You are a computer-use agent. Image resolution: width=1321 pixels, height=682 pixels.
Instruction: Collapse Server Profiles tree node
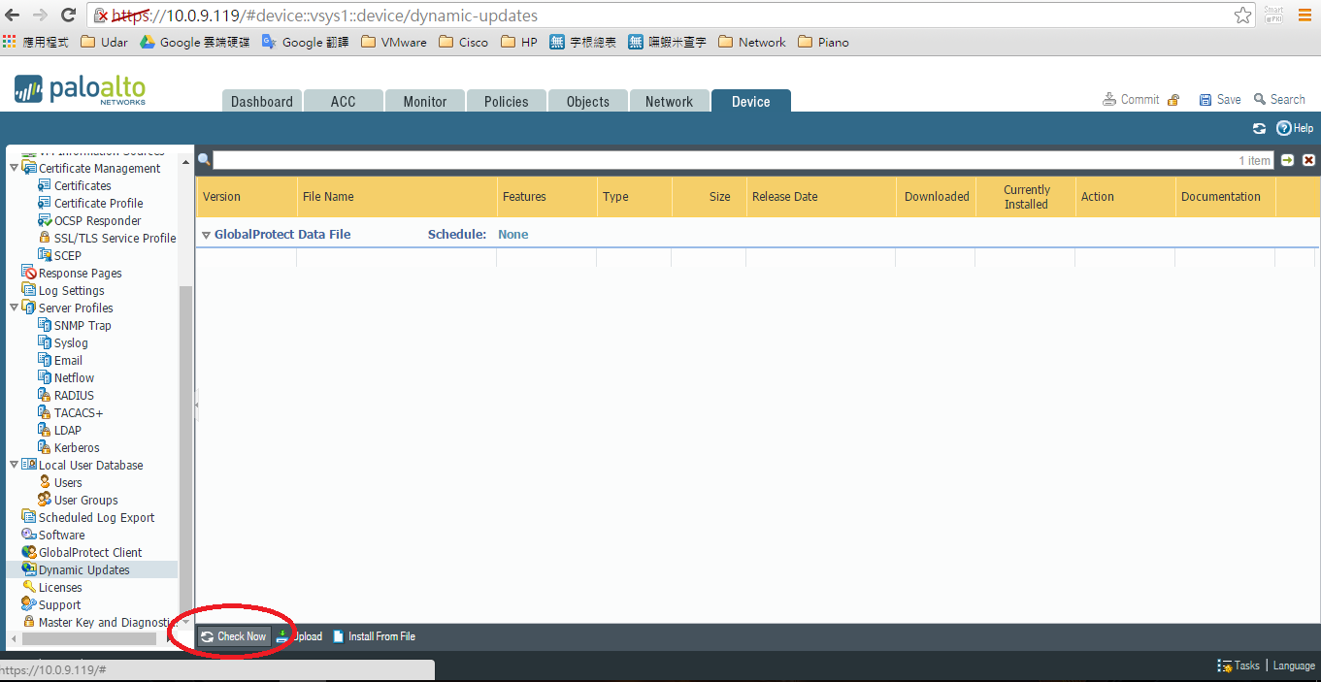(x=14, y=308)
